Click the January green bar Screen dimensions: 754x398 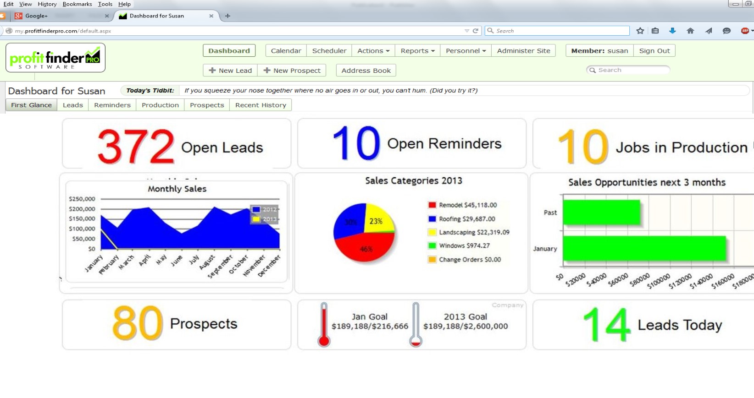click(644, 249)
